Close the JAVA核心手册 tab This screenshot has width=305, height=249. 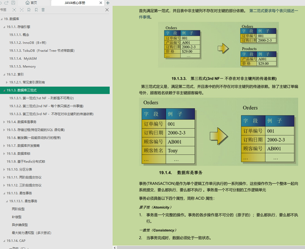(x=101, y=3)
